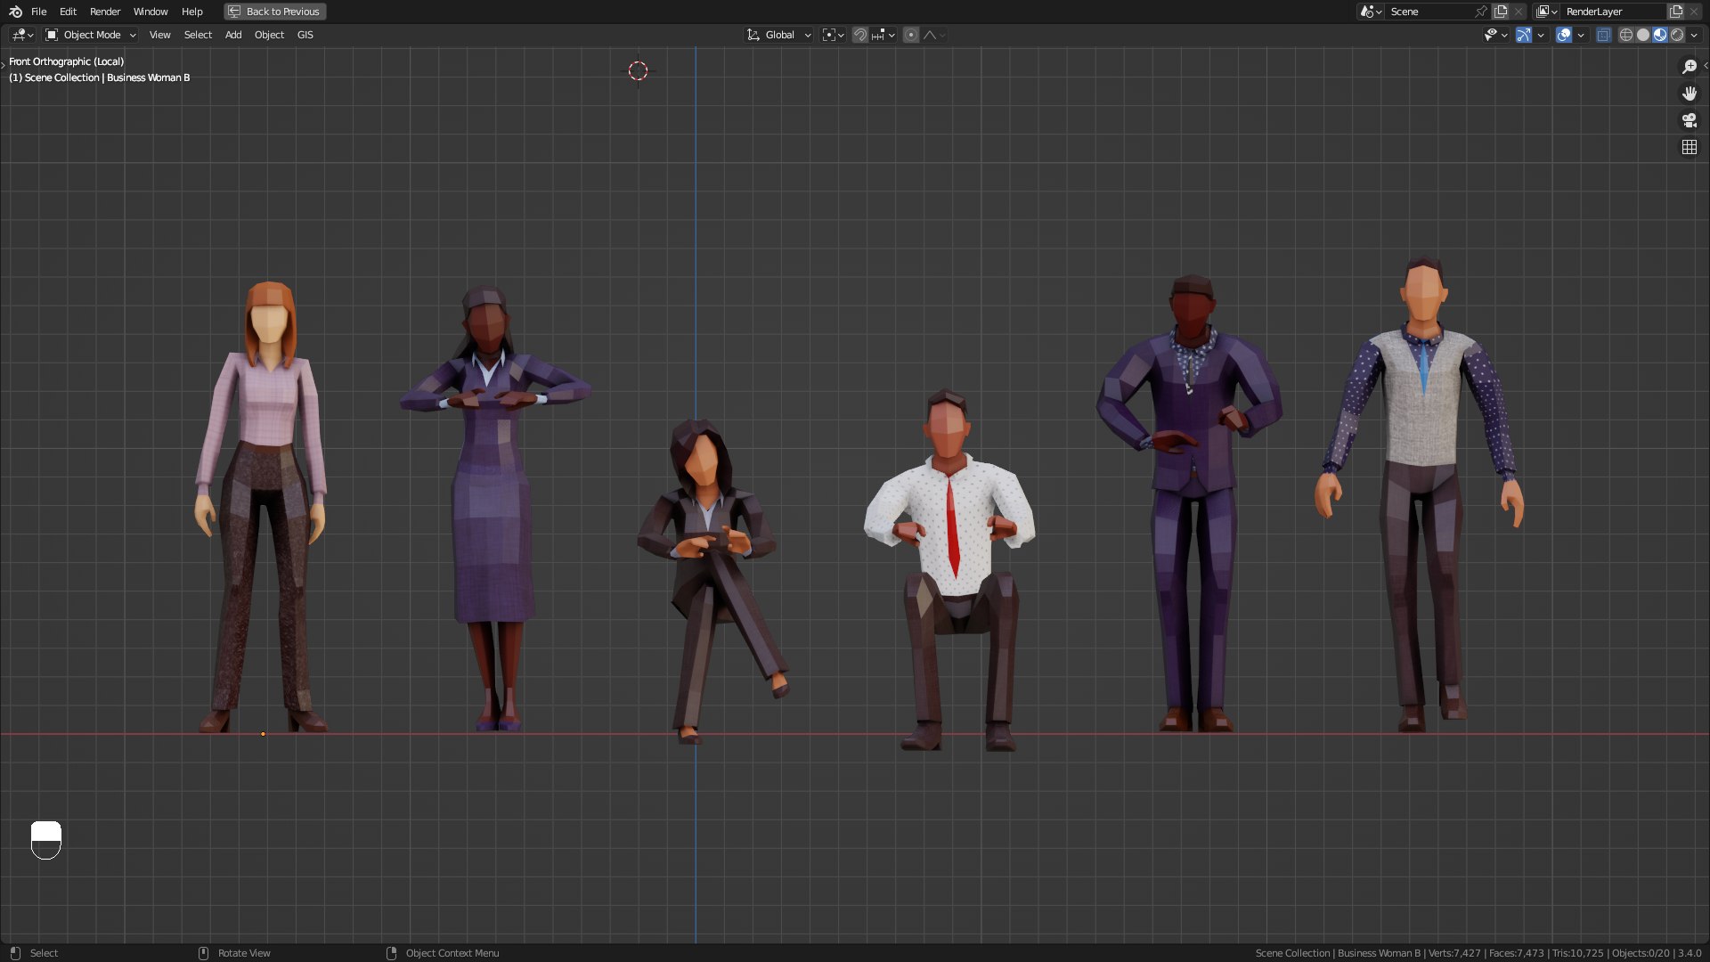1710x962 pixels.
Task: Open the shading options dropdown arrow
Action: point(1694,35)
